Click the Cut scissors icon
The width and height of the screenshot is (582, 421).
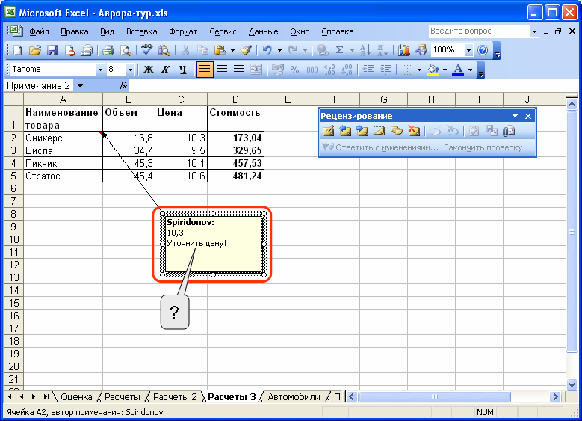click(185, 50)
